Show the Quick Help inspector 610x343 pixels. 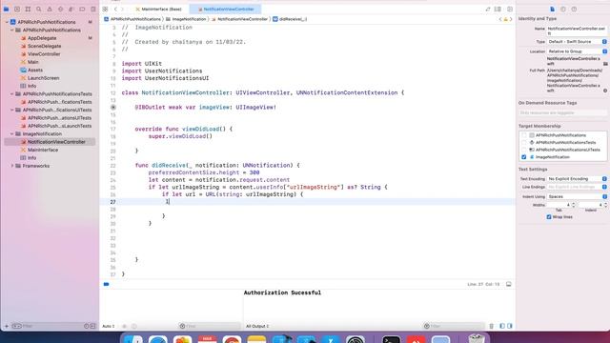point(574,9)
